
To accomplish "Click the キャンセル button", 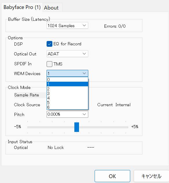I will (x=151, y=176).
